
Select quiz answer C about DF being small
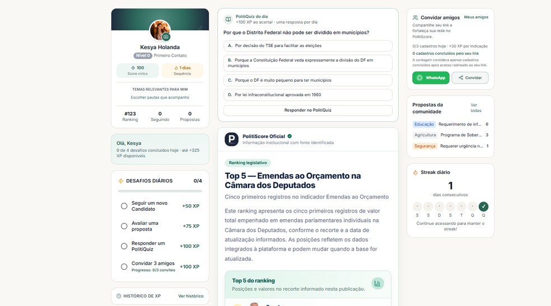(308, 81)
